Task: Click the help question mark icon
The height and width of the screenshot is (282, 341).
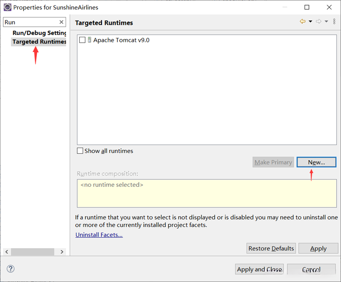Action: 11,269
